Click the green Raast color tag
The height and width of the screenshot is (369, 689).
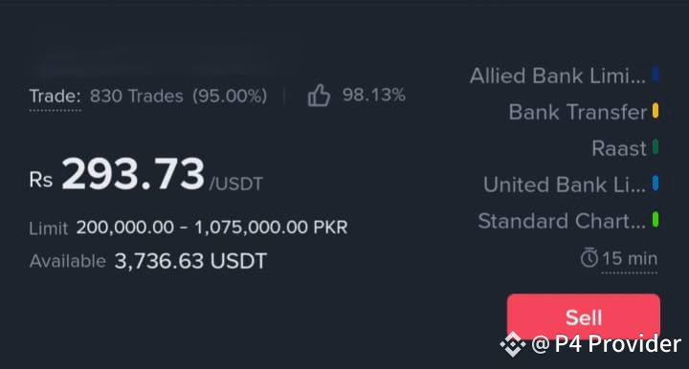[656, 146]
